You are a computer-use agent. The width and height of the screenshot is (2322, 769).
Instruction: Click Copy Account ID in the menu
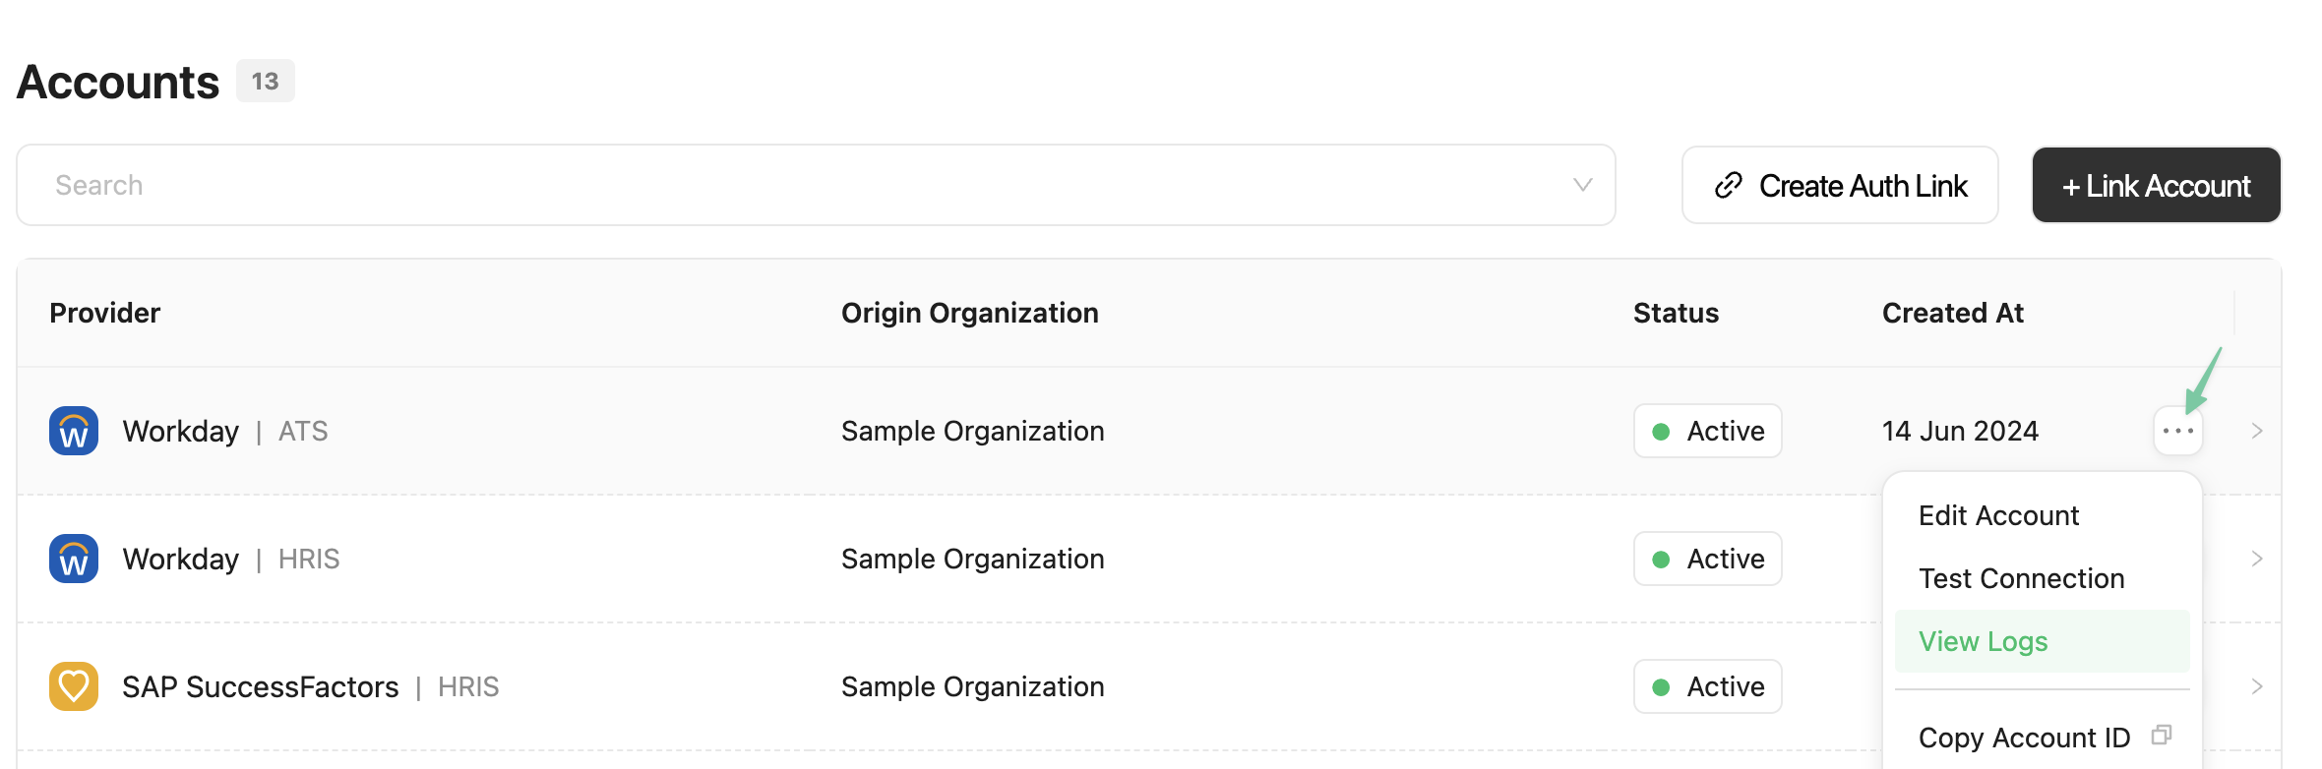coord(2024,737)
